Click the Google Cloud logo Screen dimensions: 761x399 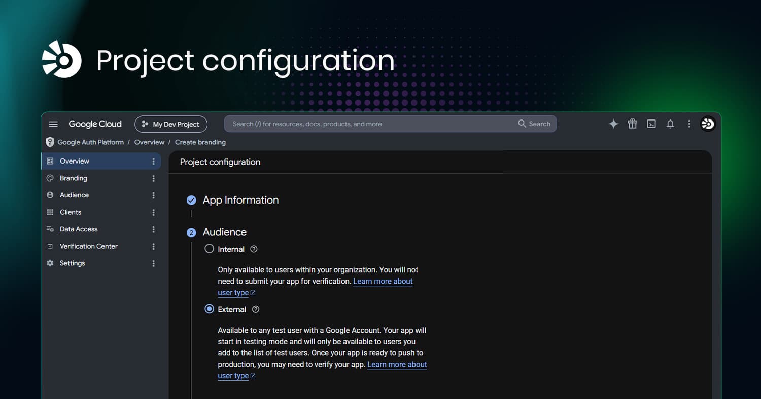coord(95,124)
